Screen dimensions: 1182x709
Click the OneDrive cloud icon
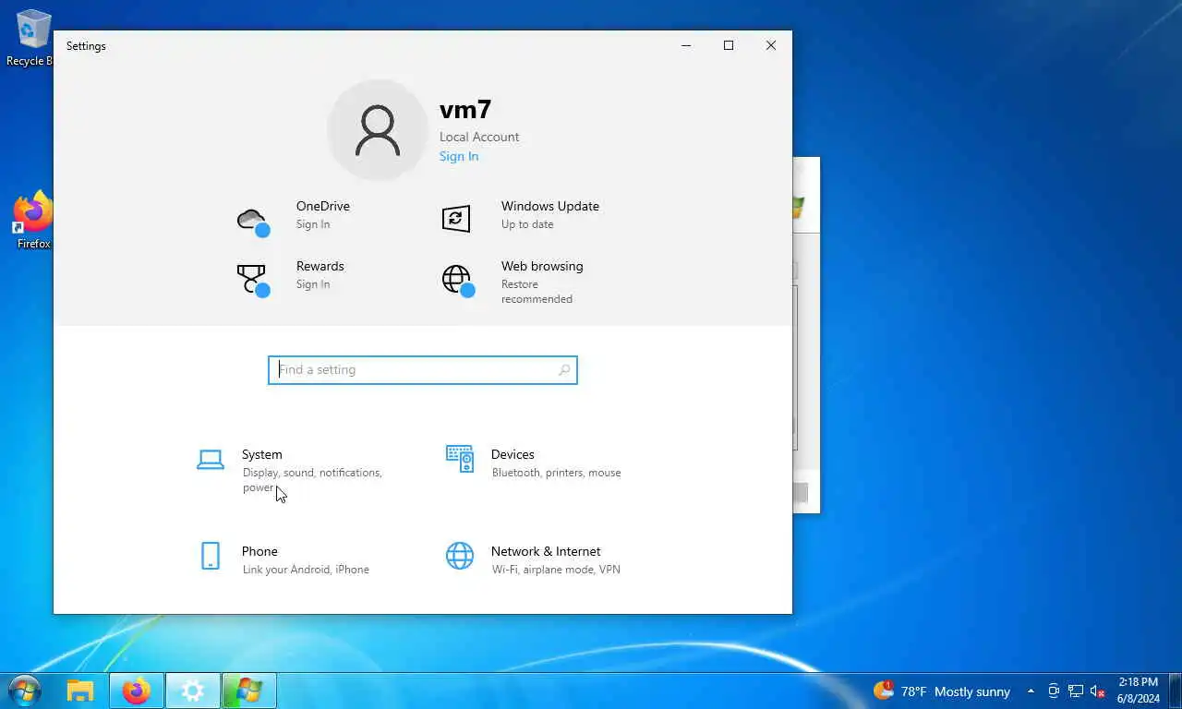(x=252, y=220)
